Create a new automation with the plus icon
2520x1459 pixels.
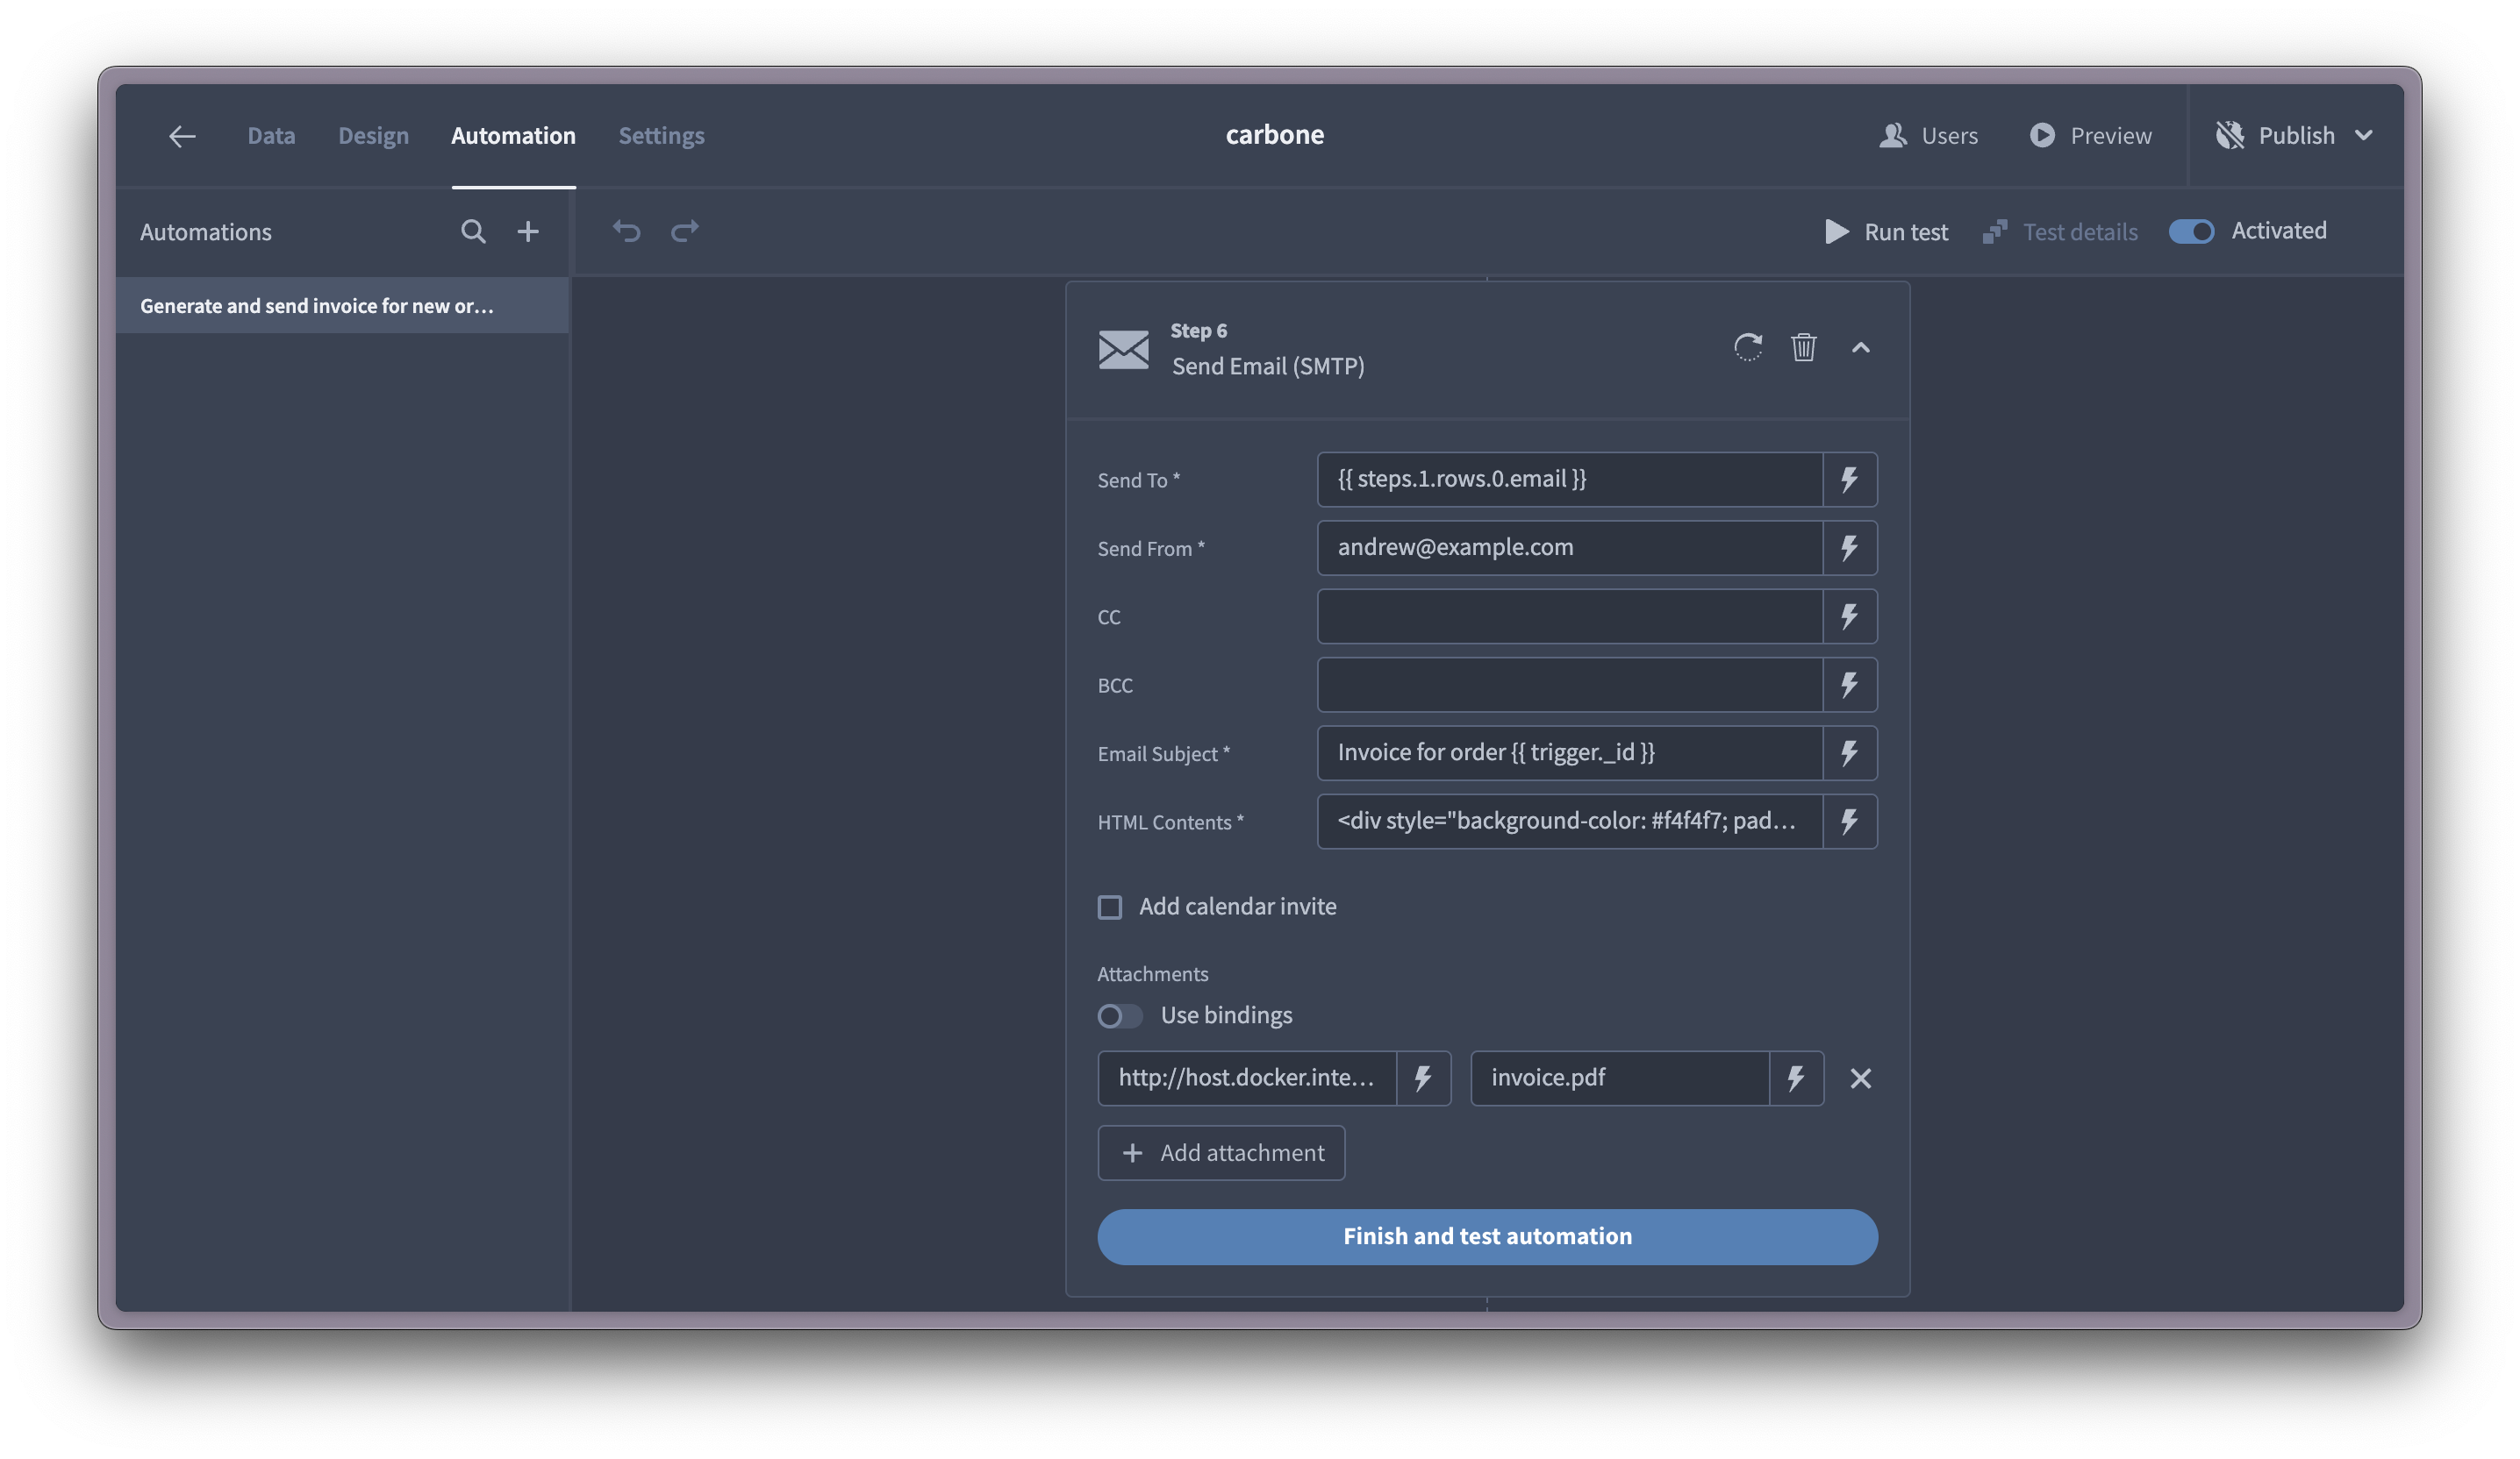(x=528, y=231)
